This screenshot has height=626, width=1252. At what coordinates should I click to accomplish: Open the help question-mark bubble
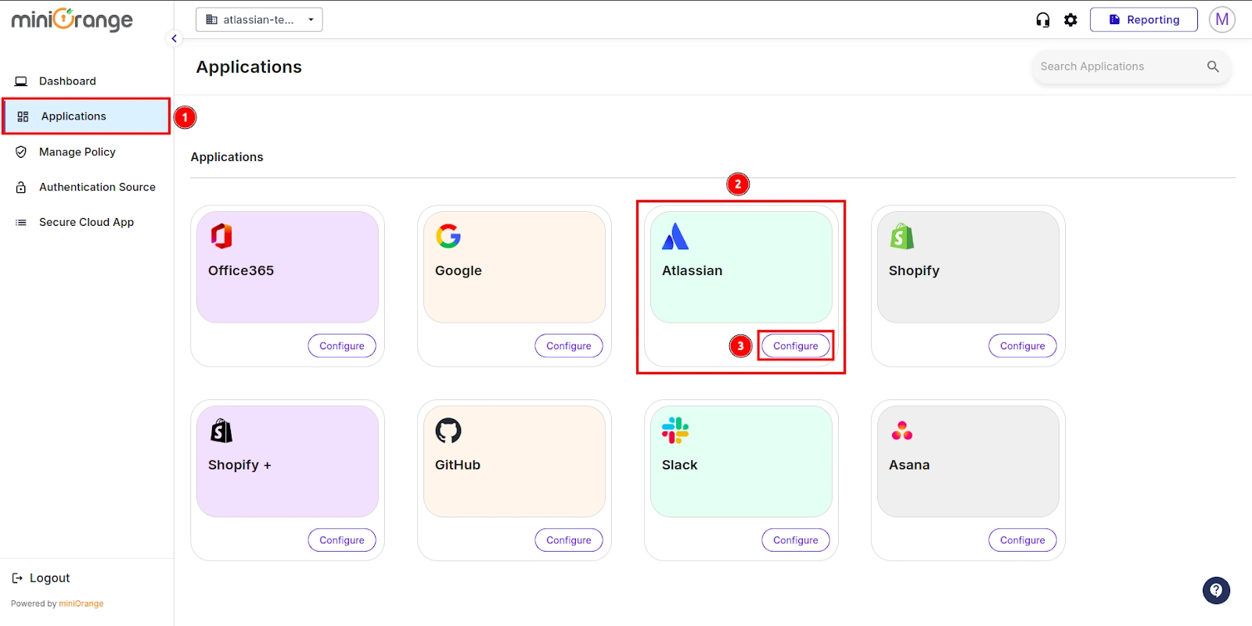1216,590
